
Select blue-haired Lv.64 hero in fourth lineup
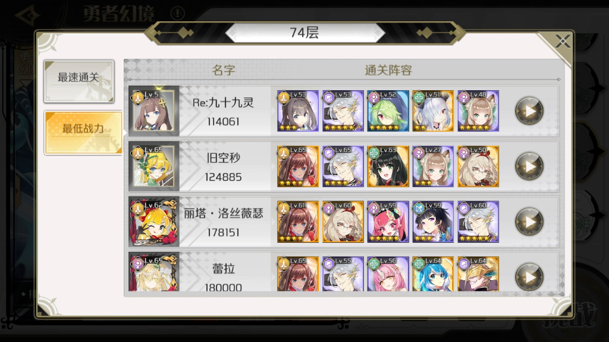click(x=433, y=274)
